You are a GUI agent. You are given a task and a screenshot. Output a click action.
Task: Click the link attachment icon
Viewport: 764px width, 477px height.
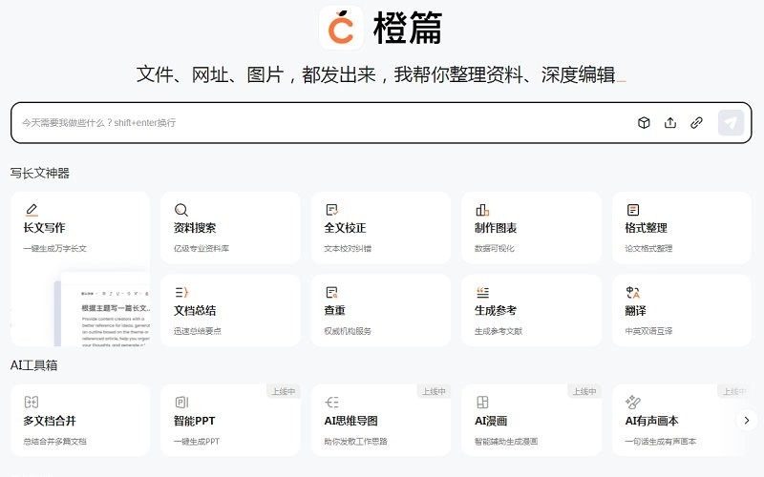pyautogui.click(x=697, y=123)
